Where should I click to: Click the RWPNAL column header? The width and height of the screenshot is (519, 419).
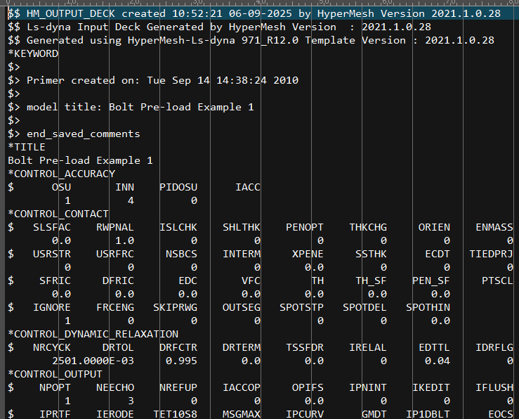click(115, 227)
